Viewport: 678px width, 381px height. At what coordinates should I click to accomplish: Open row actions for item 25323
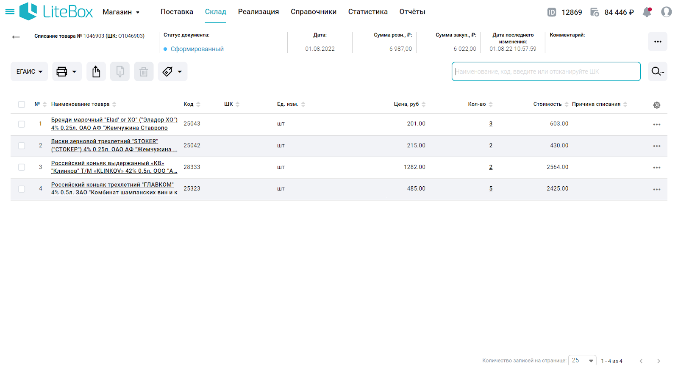coord(657,189)
